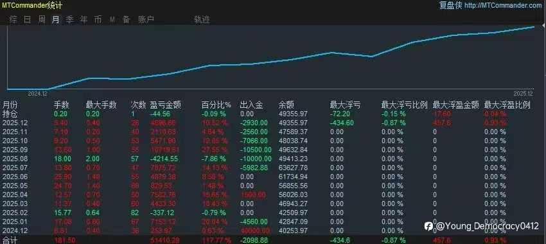Click the -44.56 position loss value
This screenshot has height=244, width=546.
pyautogui.click(x=160, y=114)
